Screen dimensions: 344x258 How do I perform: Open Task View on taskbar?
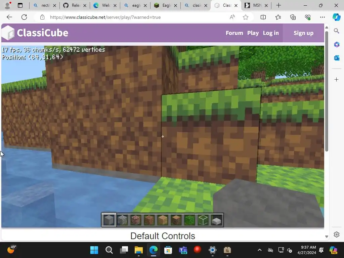click(x=124, y=250)
